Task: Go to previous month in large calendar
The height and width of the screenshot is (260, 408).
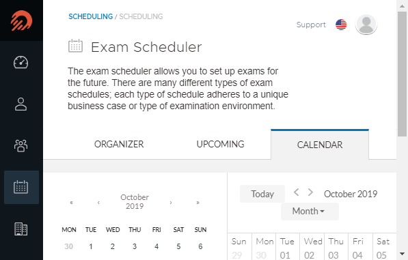Action: 296,192
